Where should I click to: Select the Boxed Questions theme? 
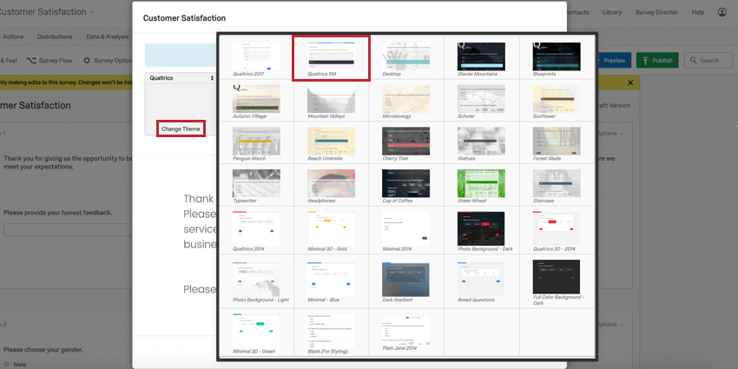482,281
